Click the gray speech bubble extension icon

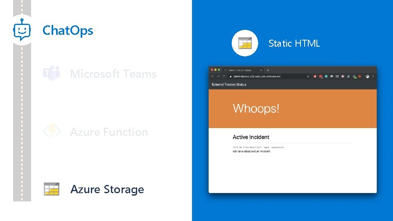pyautogui.click(x=332, y=77)
